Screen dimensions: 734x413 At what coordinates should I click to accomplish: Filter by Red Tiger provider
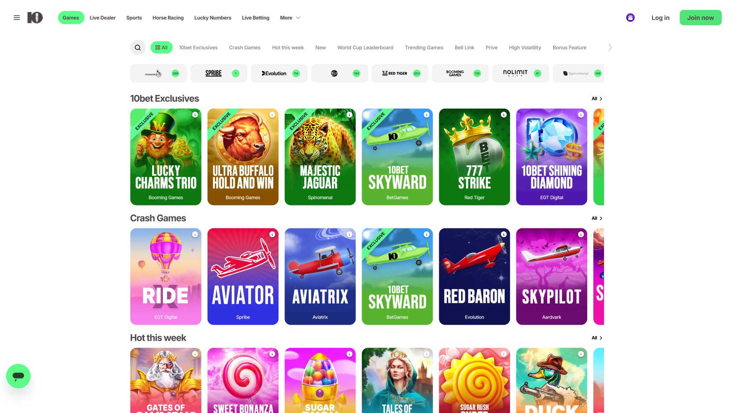click(400, 73)
